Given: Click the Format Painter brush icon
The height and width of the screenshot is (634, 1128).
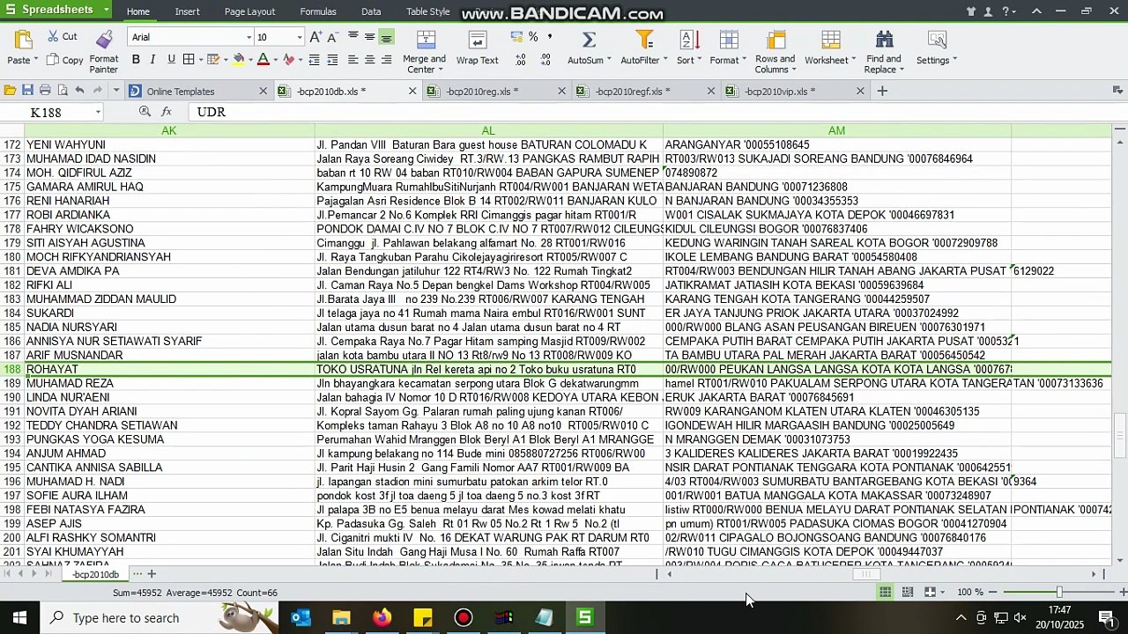Looking at the screenshot, I should pyautogui.click(x=104, y=40).
